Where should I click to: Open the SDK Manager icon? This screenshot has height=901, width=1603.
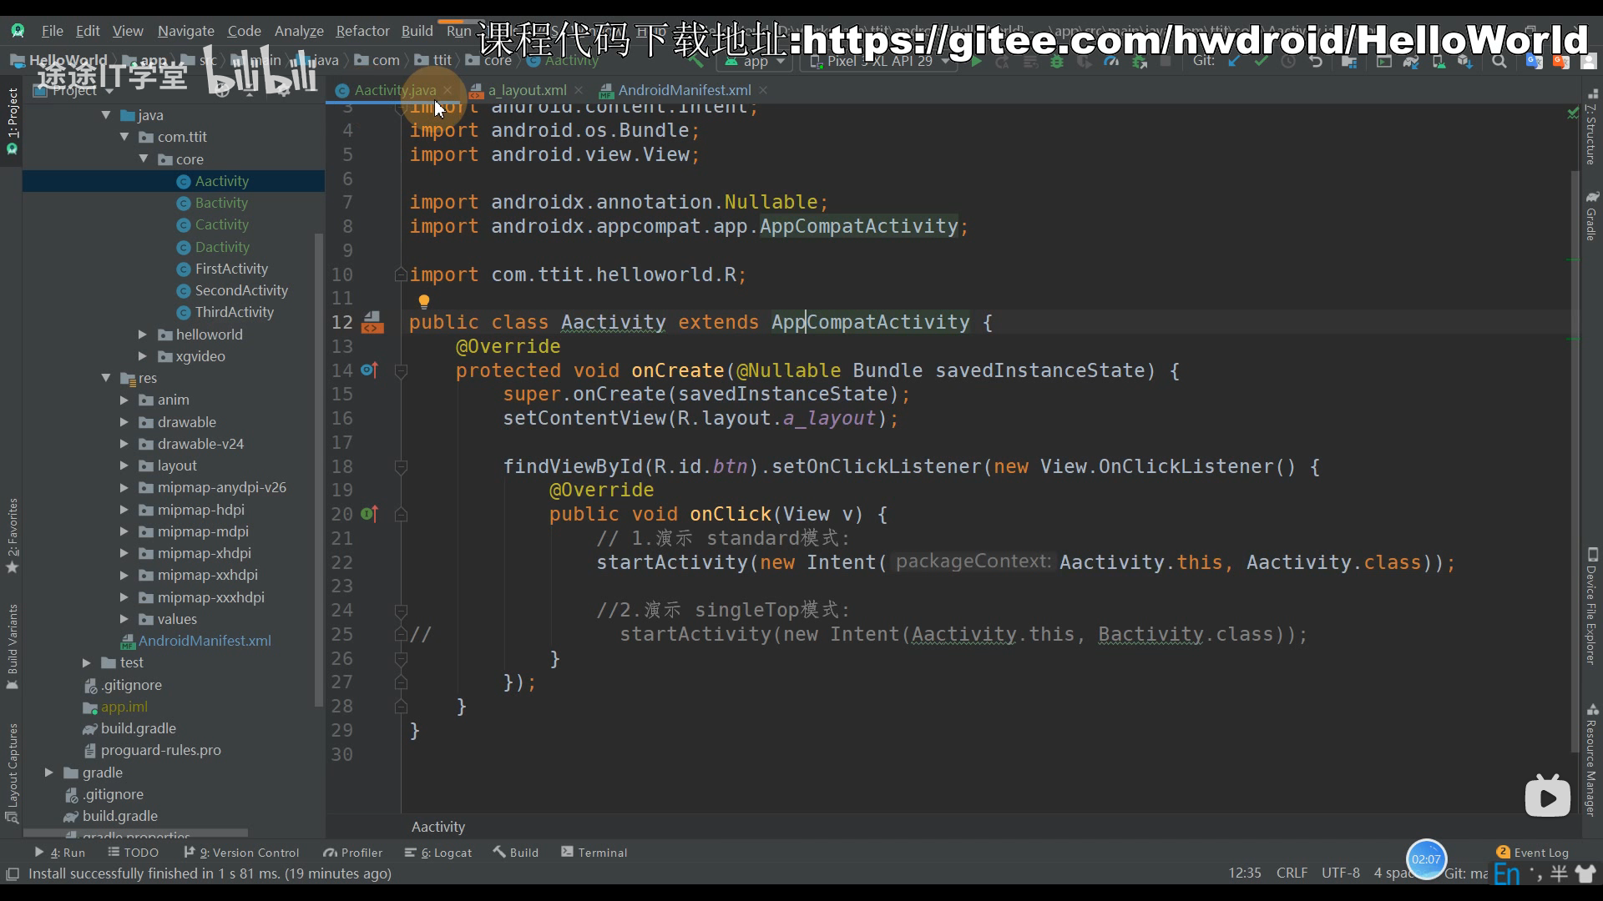1465,62
